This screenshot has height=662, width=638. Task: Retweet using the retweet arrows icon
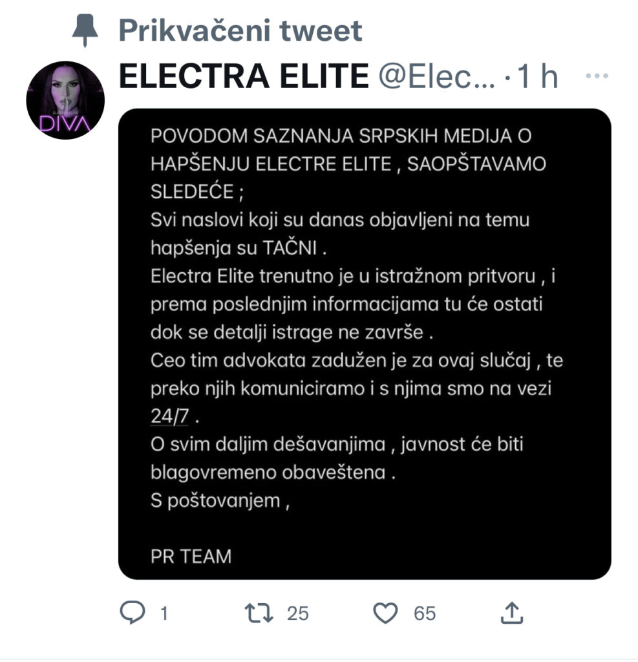click(x=259, y=613)
